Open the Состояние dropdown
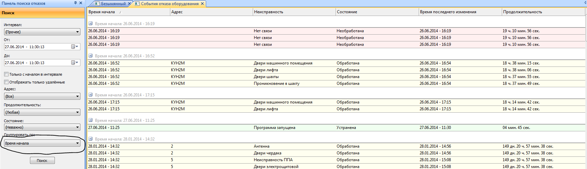This screenshot has height=169, width=587. (x=77, y=127)
